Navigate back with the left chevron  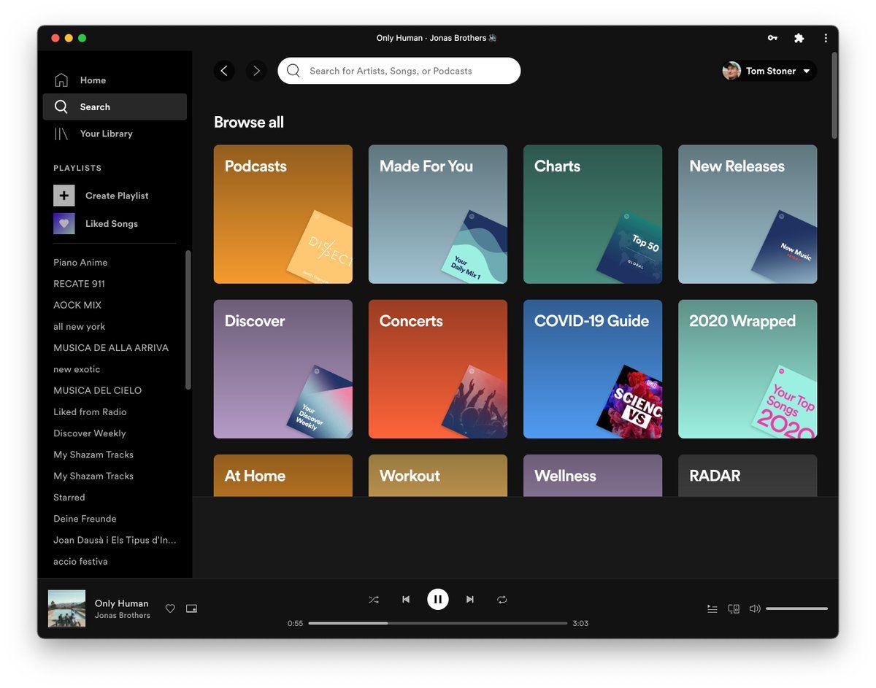click(224, 71)
